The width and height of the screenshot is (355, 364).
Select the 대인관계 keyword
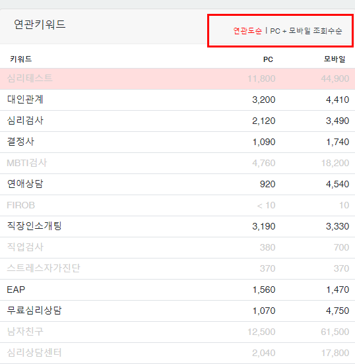point(25,100)
